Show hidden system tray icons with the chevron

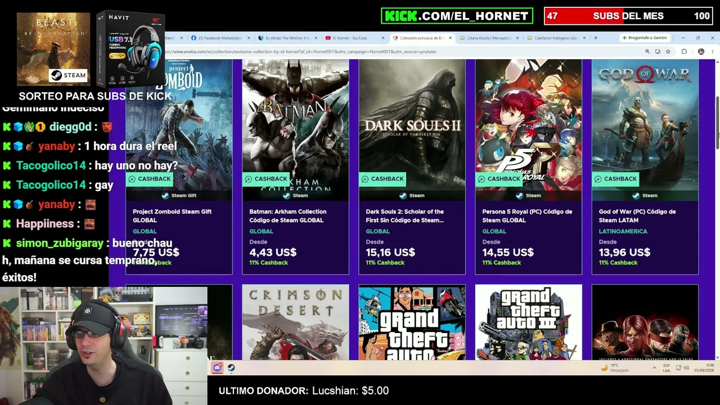point(654,368)
